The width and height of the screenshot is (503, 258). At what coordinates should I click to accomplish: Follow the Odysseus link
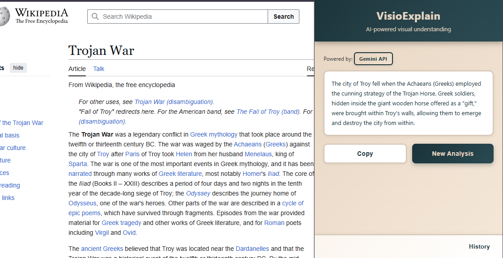(x=82, y=203)
